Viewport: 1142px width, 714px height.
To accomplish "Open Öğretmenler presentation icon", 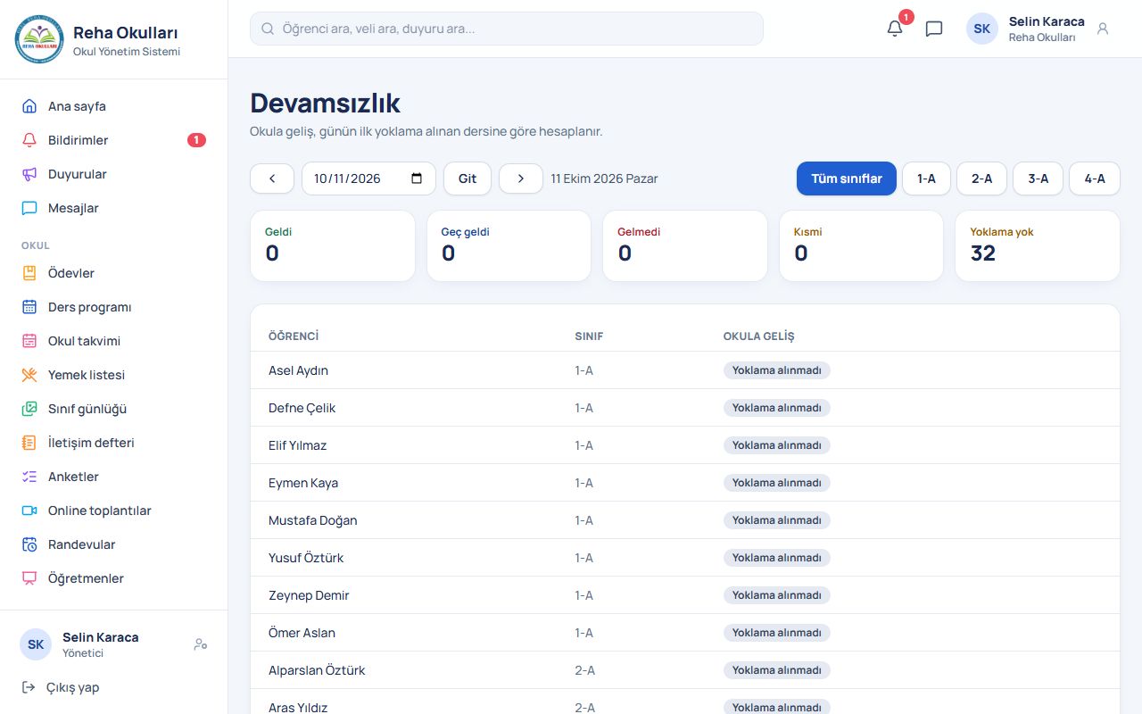I will [x=29, y=578].
